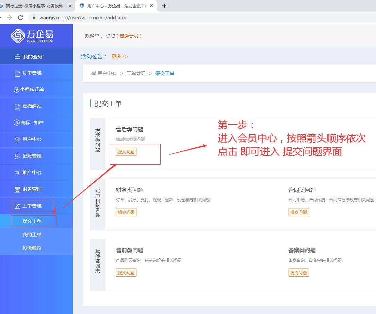Close the 商标注册 browser tab
The height and width of the screenshot is (314, 376).
pyautogui.click(x=70, y=6)
